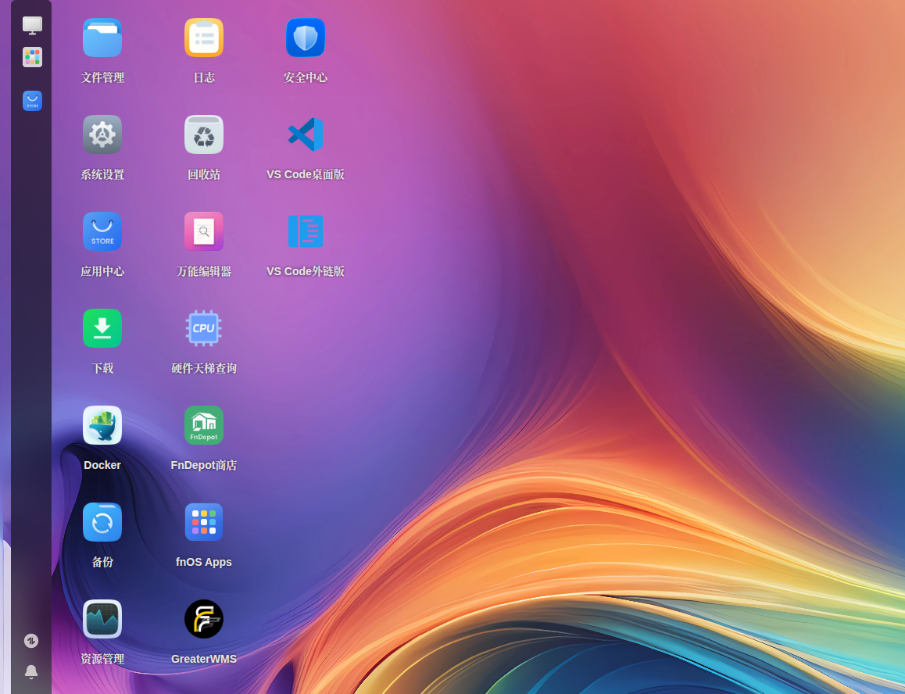Open 安全中心 security center

pos(306,38)
